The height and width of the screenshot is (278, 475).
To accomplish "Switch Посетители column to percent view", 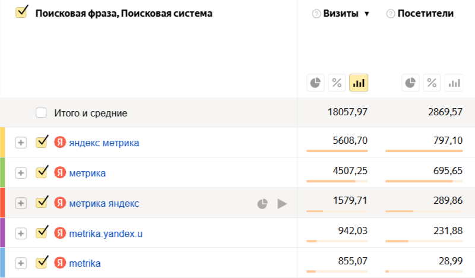I will [x=432, y=83].
